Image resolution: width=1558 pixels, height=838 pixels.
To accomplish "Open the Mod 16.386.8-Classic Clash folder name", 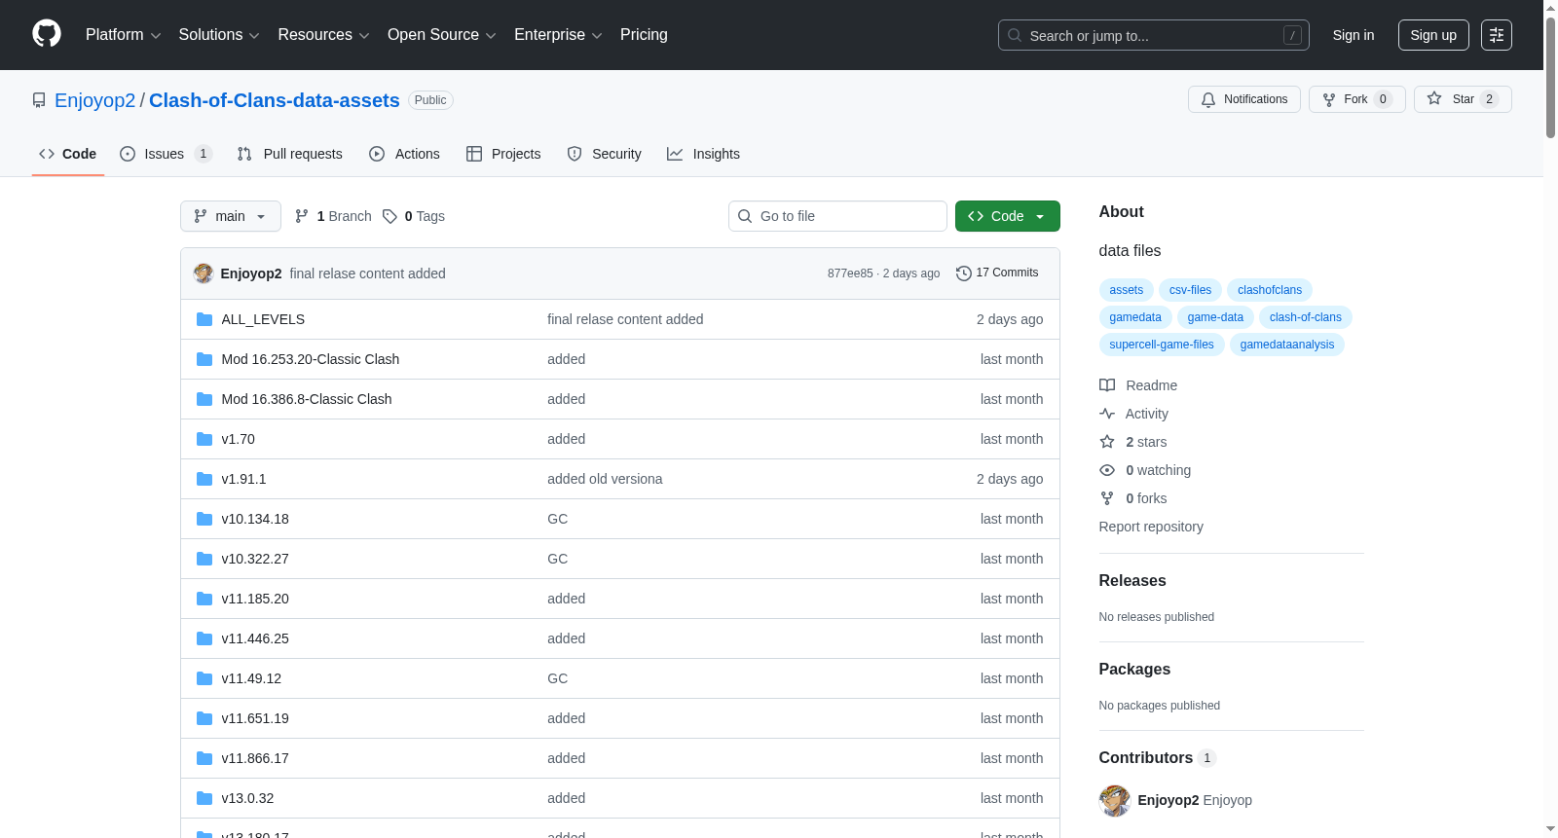I will (307, 399).
